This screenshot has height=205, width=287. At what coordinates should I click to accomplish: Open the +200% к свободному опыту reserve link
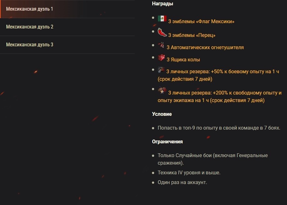pyautogui.click(x=220, y=97)
